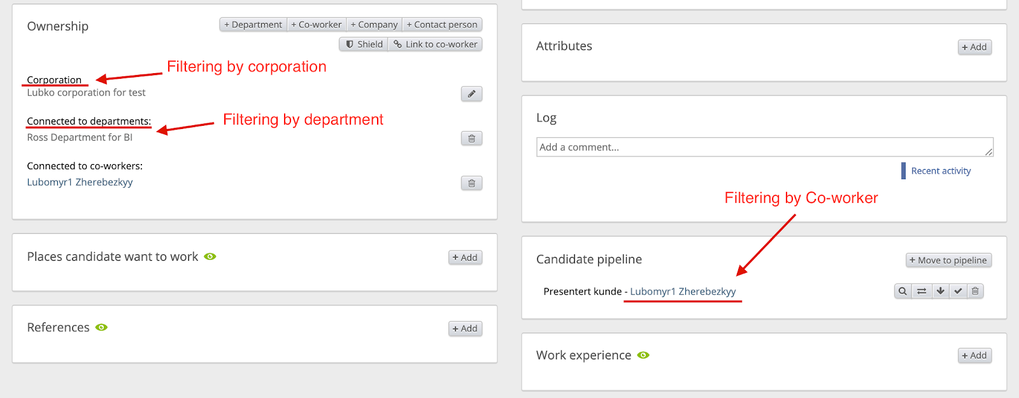Click the Add a comment field
Image resolution: width=1019 pixels, height=398 pixels.
(x=764, y=147)
